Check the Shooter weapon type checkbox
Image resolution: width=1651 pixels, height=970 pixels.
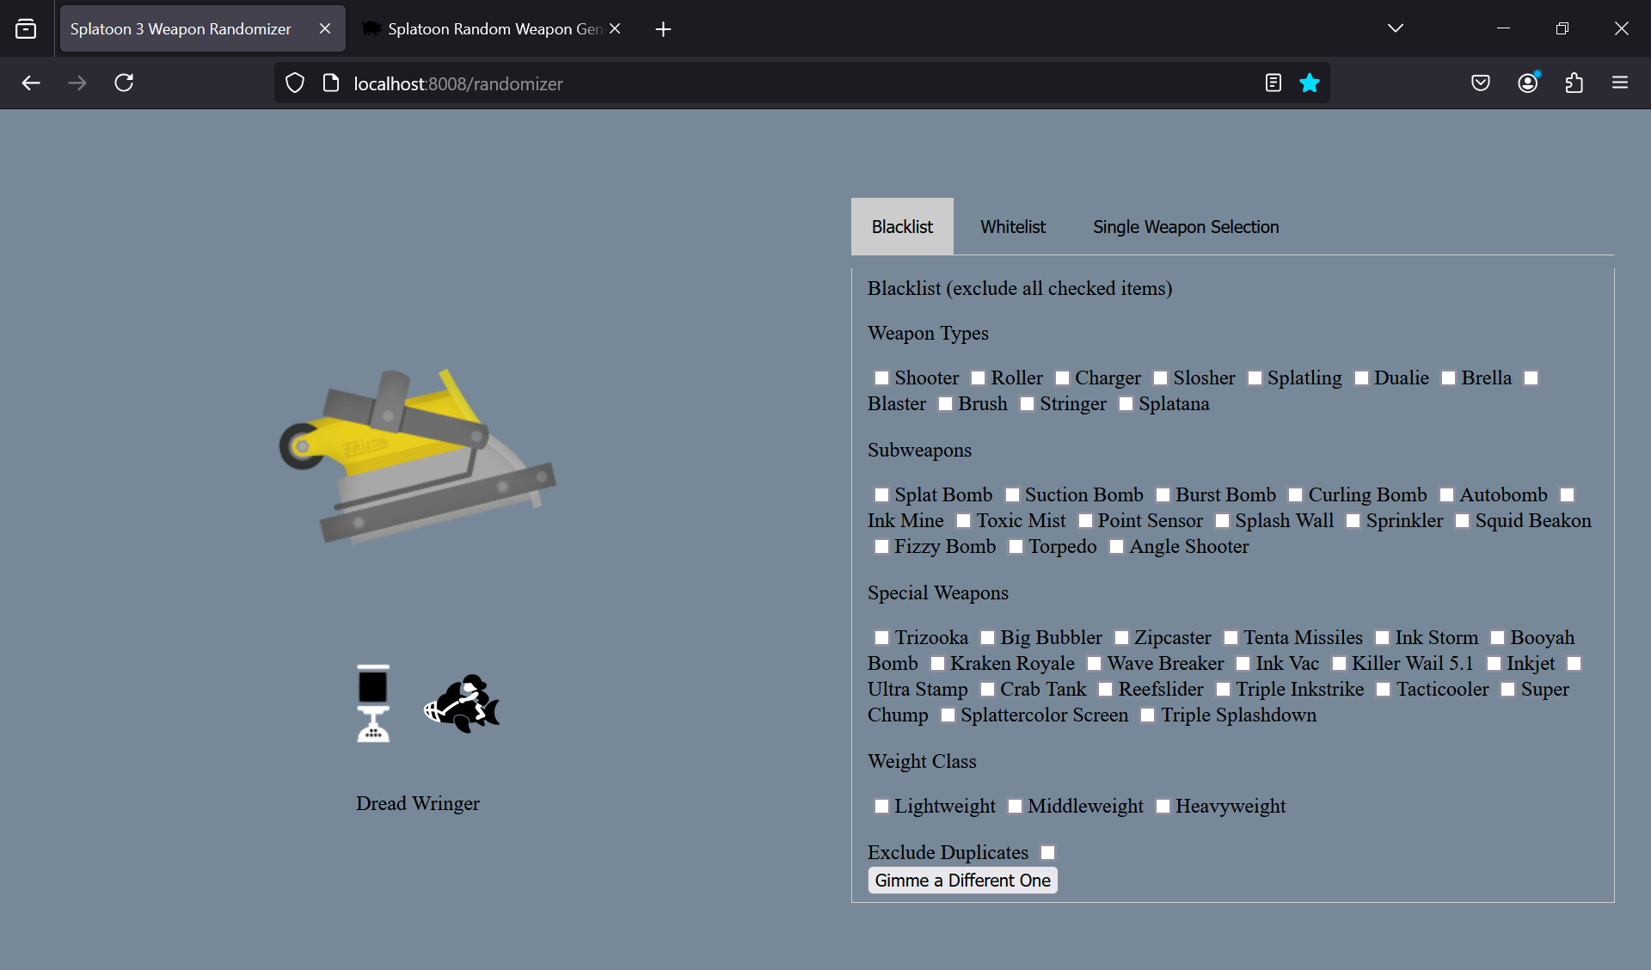(x=881, y=378)
